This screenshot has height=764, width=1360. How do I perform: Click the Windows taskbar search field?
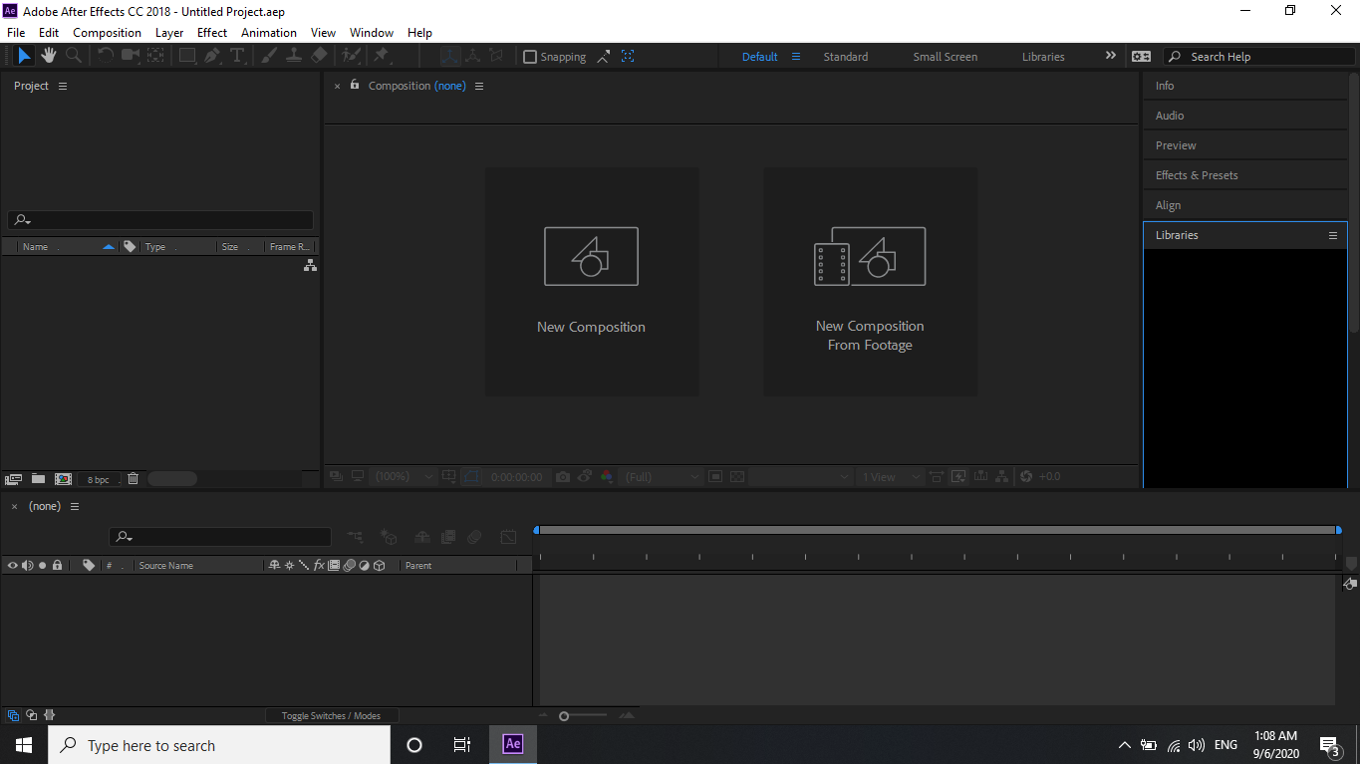pyautogui.click(x=219, y=744)
